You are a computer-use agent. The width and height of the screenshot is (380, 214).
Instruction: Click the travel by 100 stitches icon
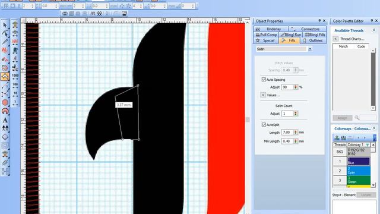coord(15,86)
